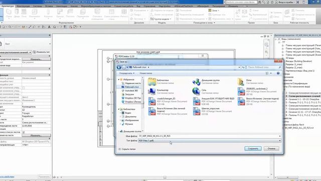
Task: Switch to Архитектура ribbon tab
Action: click(x=8, y=6)
